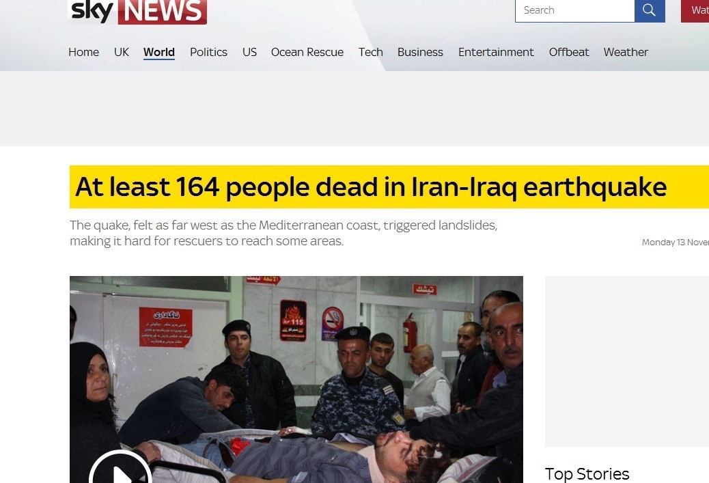This screenshot has height=483, width=709.
Task: Click inside the Search input field
Action: [574, 10]
